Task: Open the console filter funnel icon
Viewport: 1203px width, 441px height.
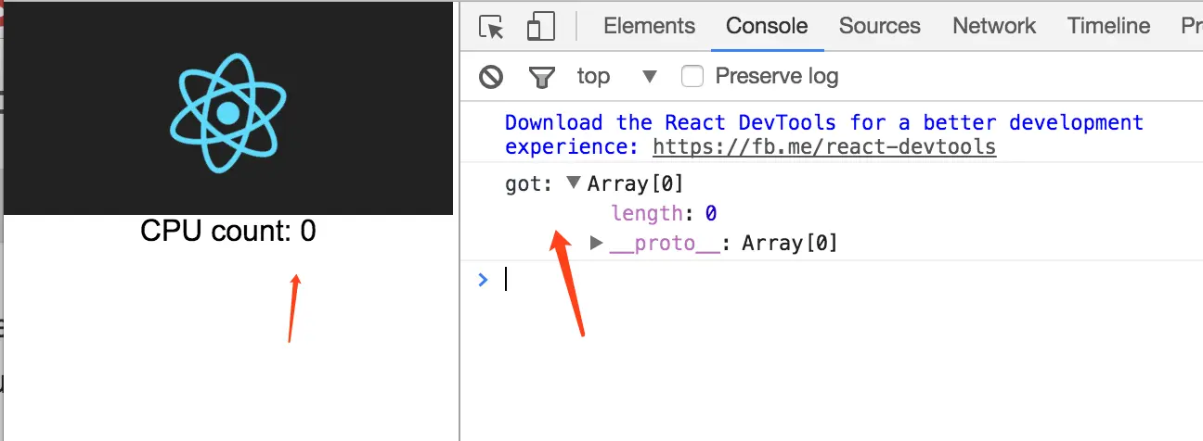Action: 541,77
